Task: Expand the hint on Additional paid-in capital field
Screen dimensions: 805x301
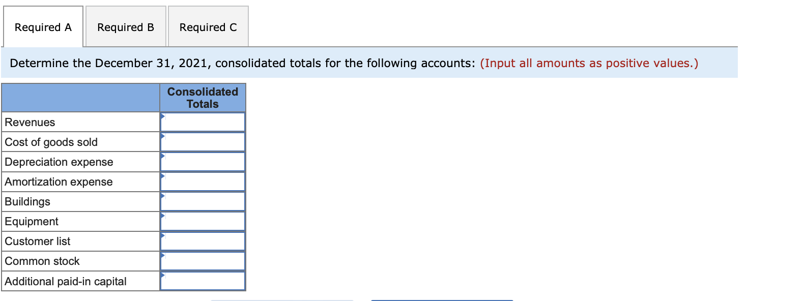Action: coord(162,275)
